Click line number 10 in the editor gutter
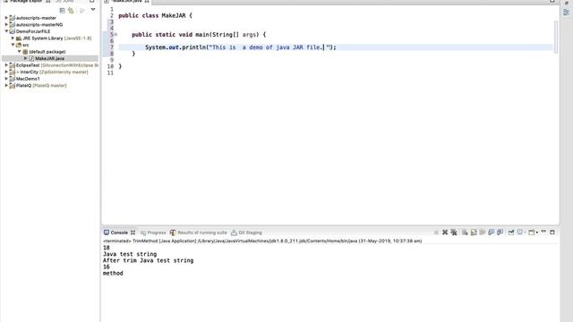573x322 pixels. pyautogui.click(x=110, y=66)
